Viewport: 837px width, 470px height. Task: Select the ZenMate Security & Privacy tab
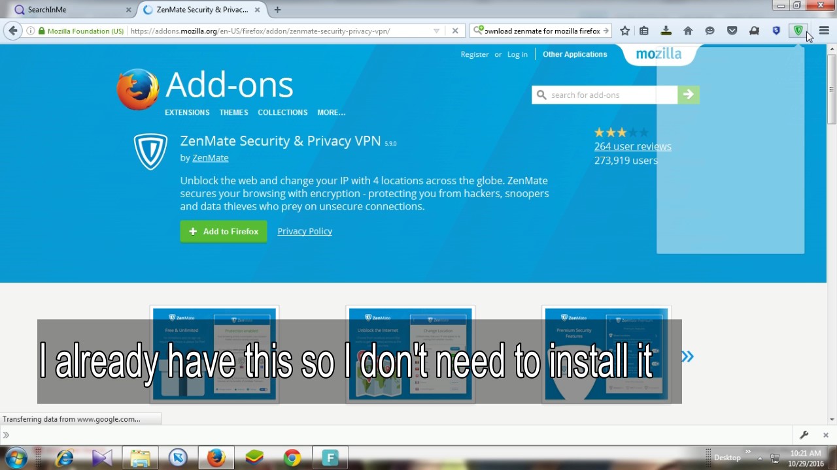tap(202, 10)
